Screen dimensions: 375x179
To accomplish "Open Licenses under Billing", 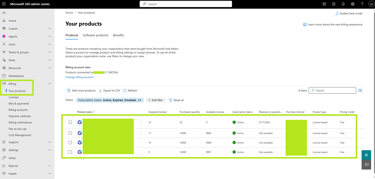I will click(x=14, y=97).
